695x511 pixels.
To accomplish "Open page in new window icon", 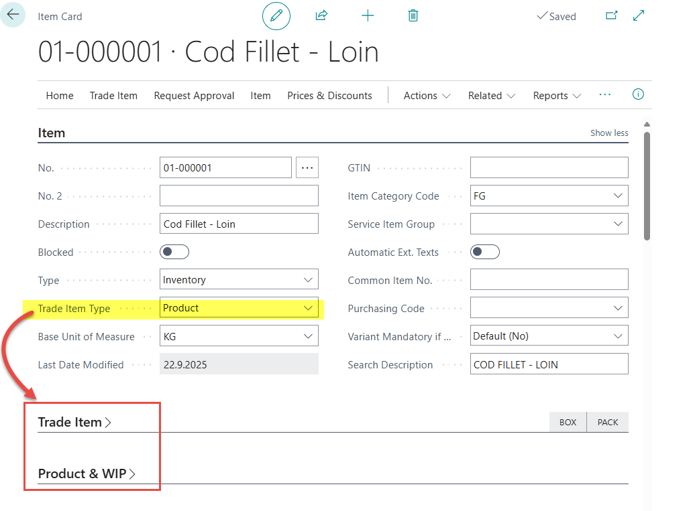I will [611, 15].
